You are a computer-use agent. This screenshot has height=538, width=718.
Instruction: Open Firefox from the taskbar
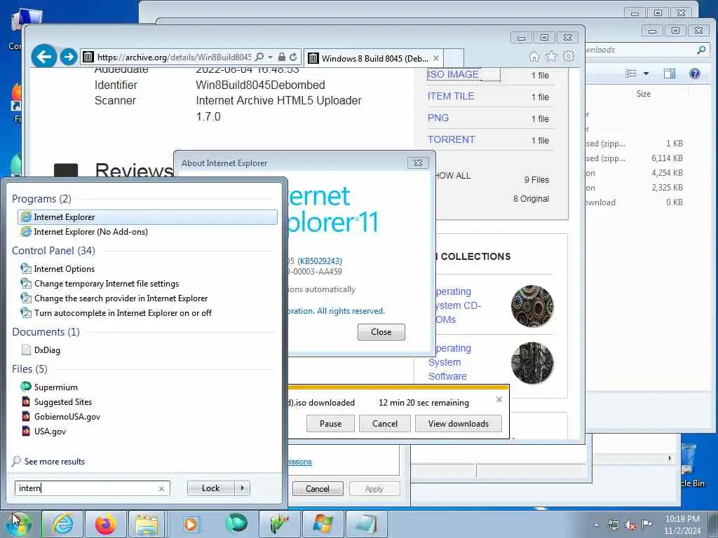(106, 524)
